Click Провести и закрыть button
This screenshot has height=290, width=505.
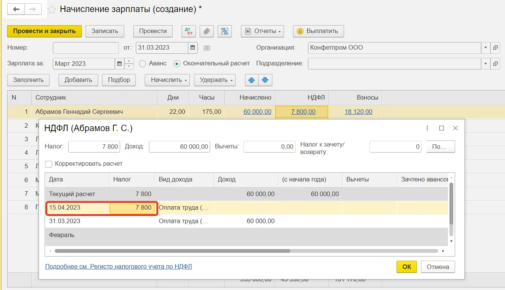coord(44,31)
